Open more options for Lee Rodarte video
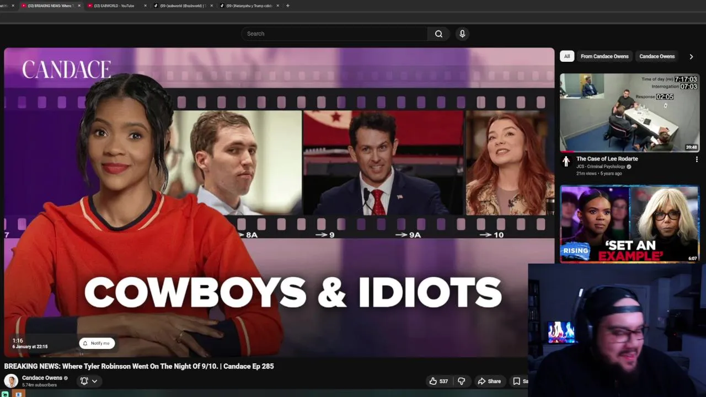This screenshot has width=706, height=397. click(x=697, y=159)
